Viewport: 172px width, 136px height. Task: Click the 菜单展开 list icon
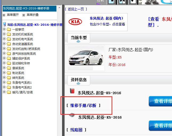click(x=4, y=15)
